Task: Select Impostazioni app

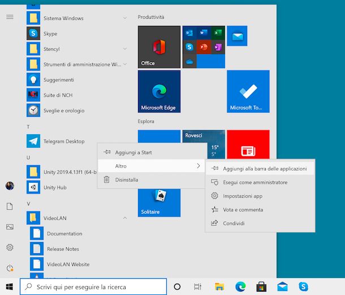Action: 260,196
